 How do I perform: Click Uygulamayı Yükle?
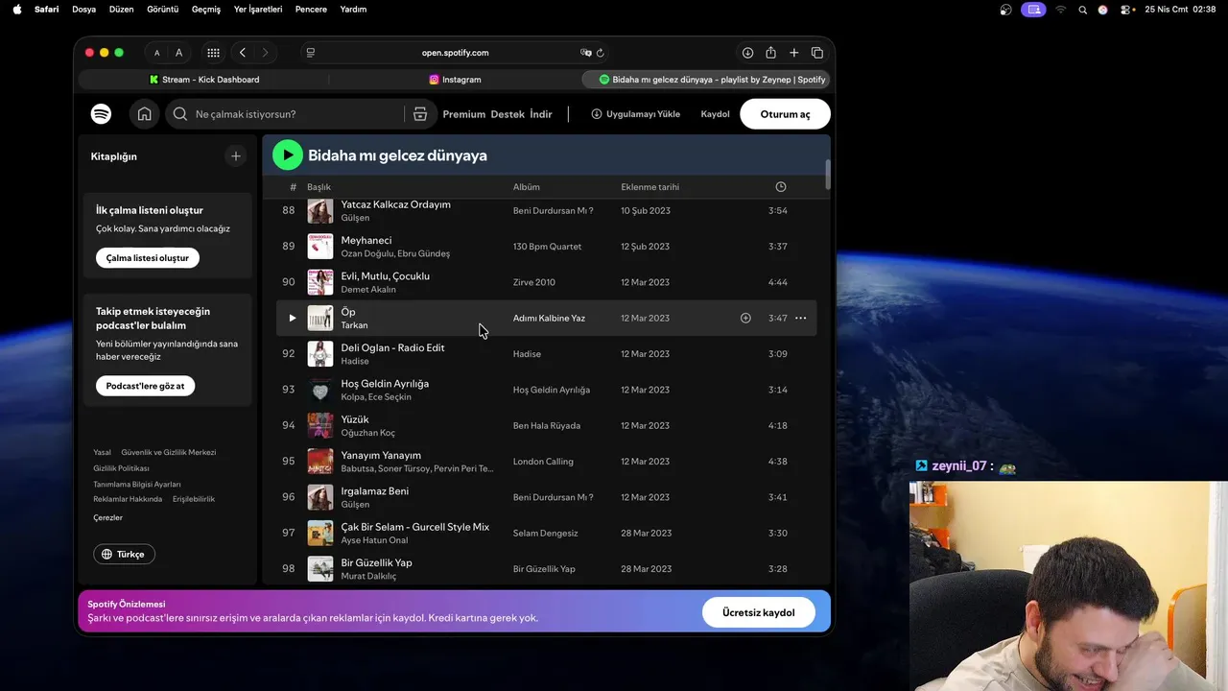635,114
